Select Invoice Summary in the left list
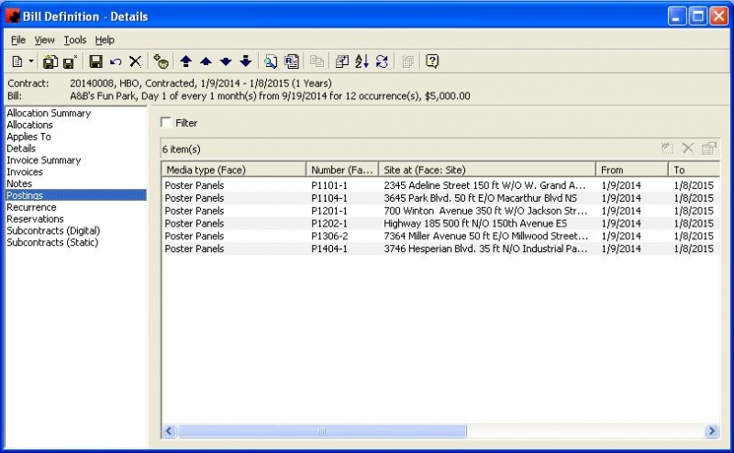Screen dimensions: 734x453 pos(43,160)
